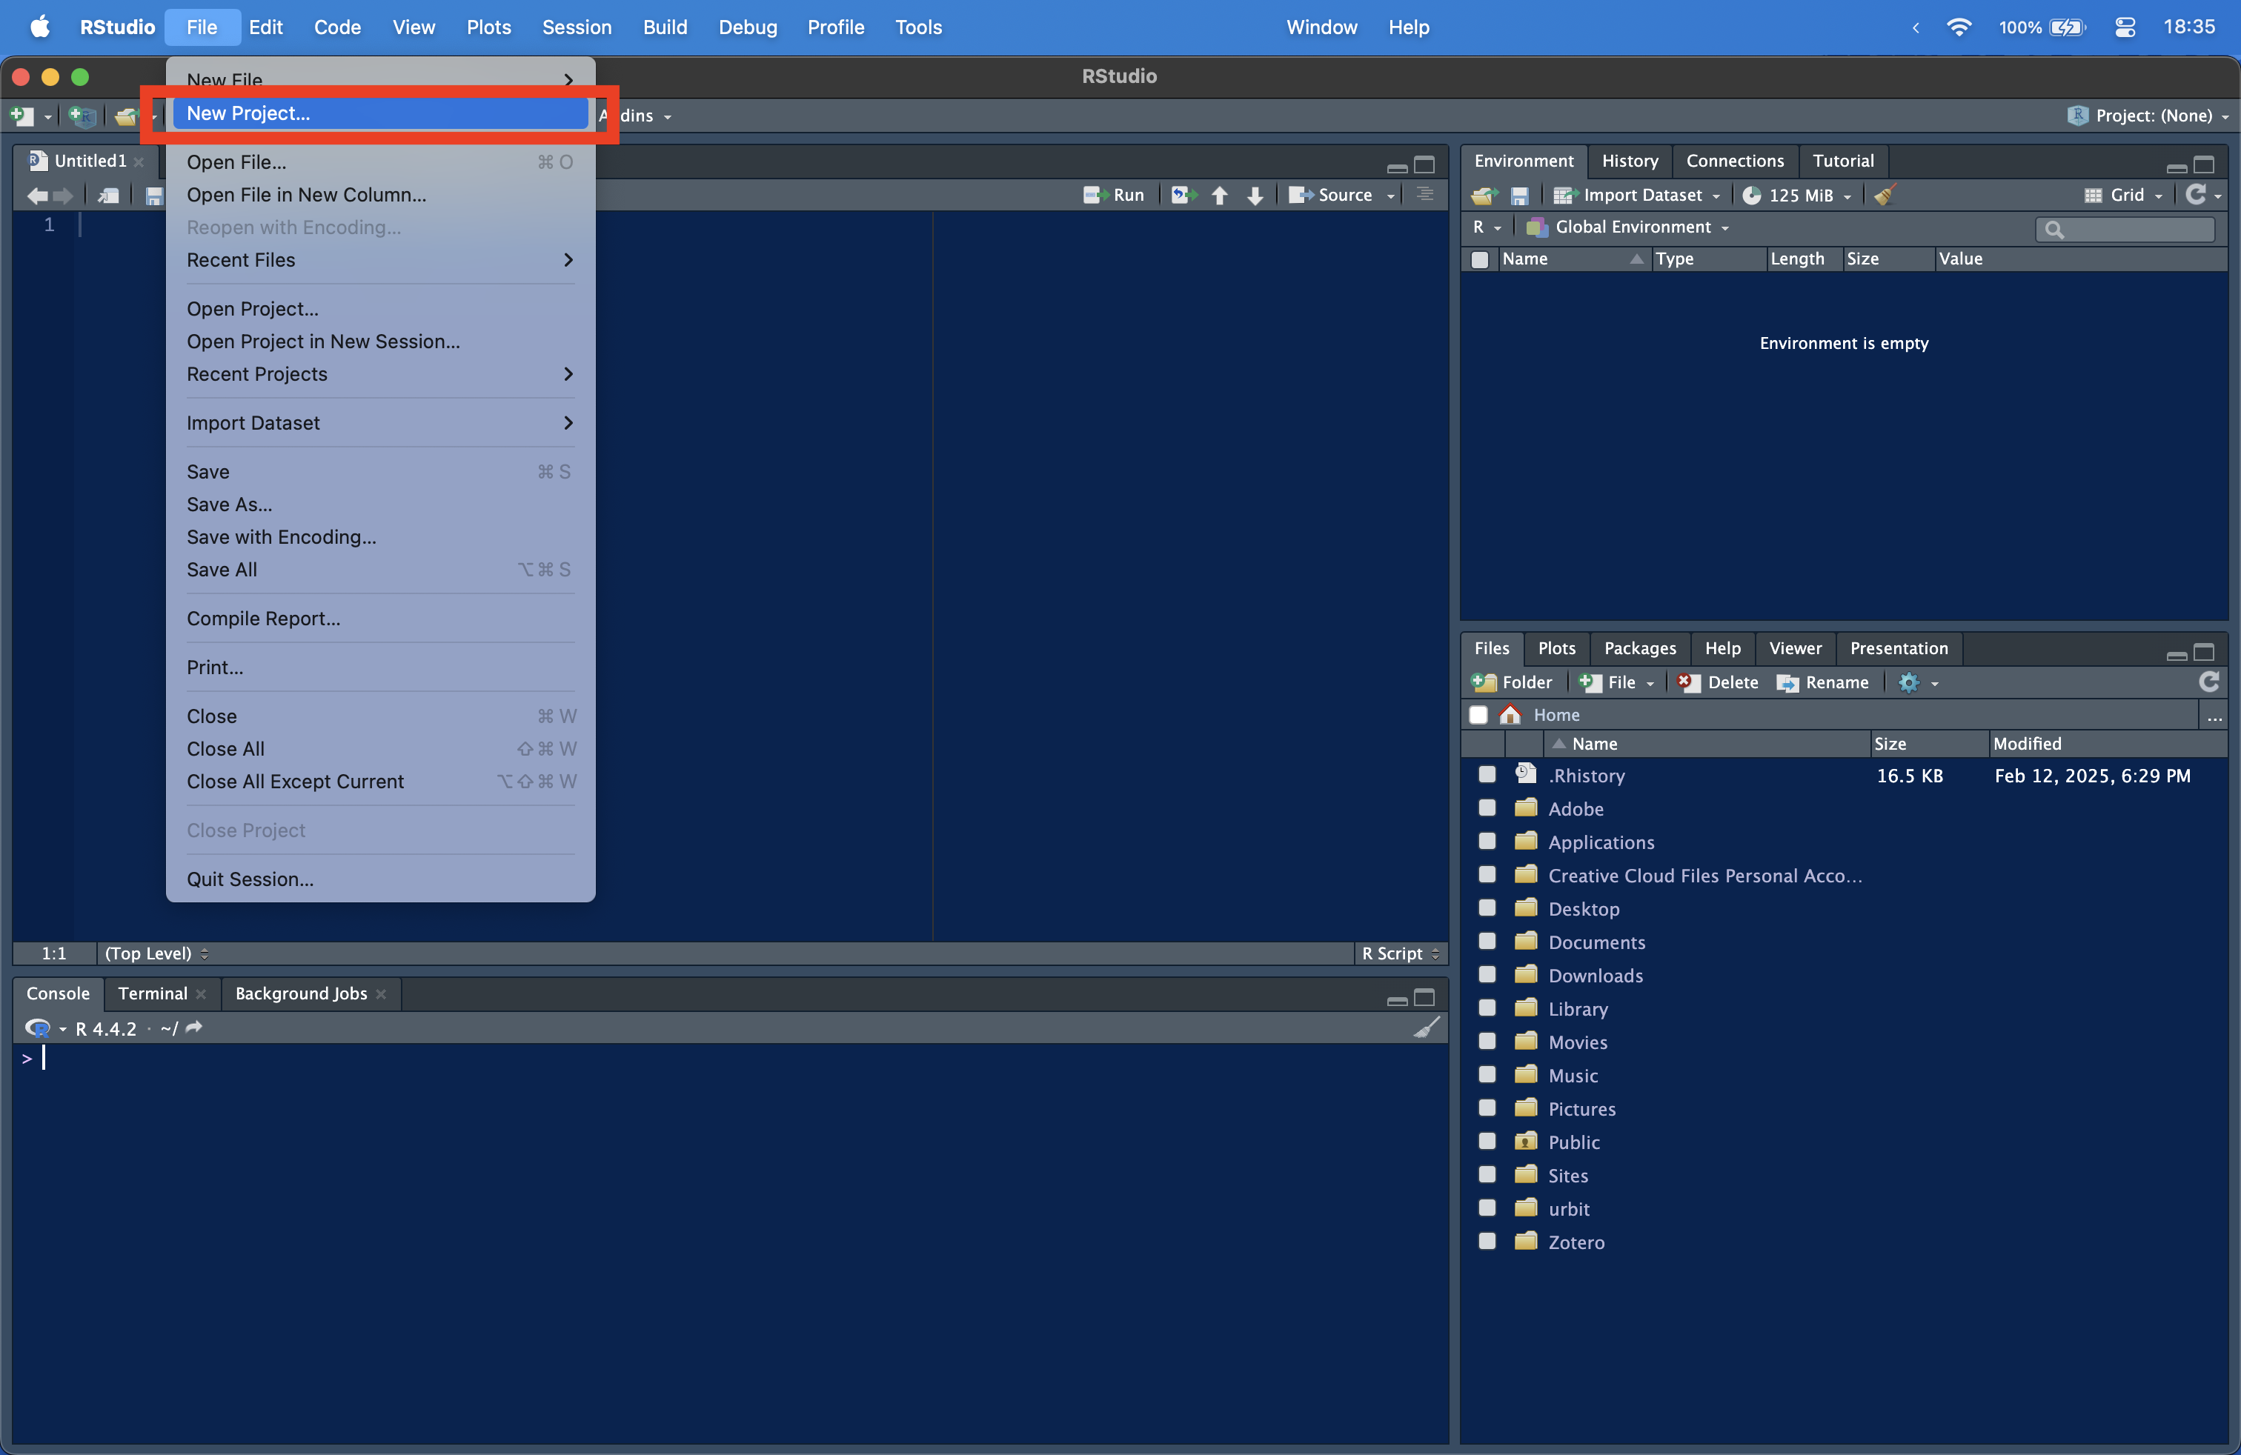Open the (Top Level) scope selector

tap(156, 953)
